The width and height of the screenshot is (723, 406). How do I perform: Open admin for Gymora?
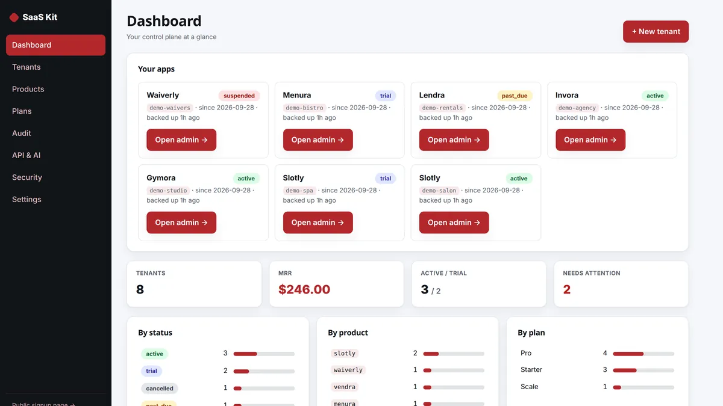tap(181, 223)
